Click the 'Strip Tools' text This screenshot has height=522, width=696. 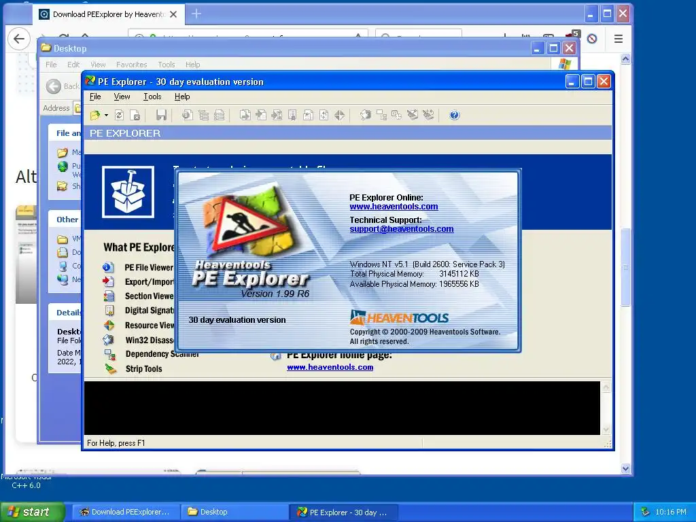[144, 369]
